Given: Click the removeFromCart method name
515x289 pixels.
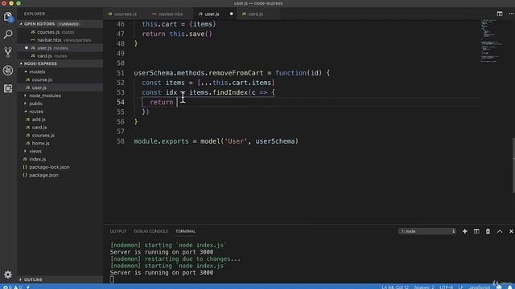Looking at the screenshot, I should coord(236,73).
